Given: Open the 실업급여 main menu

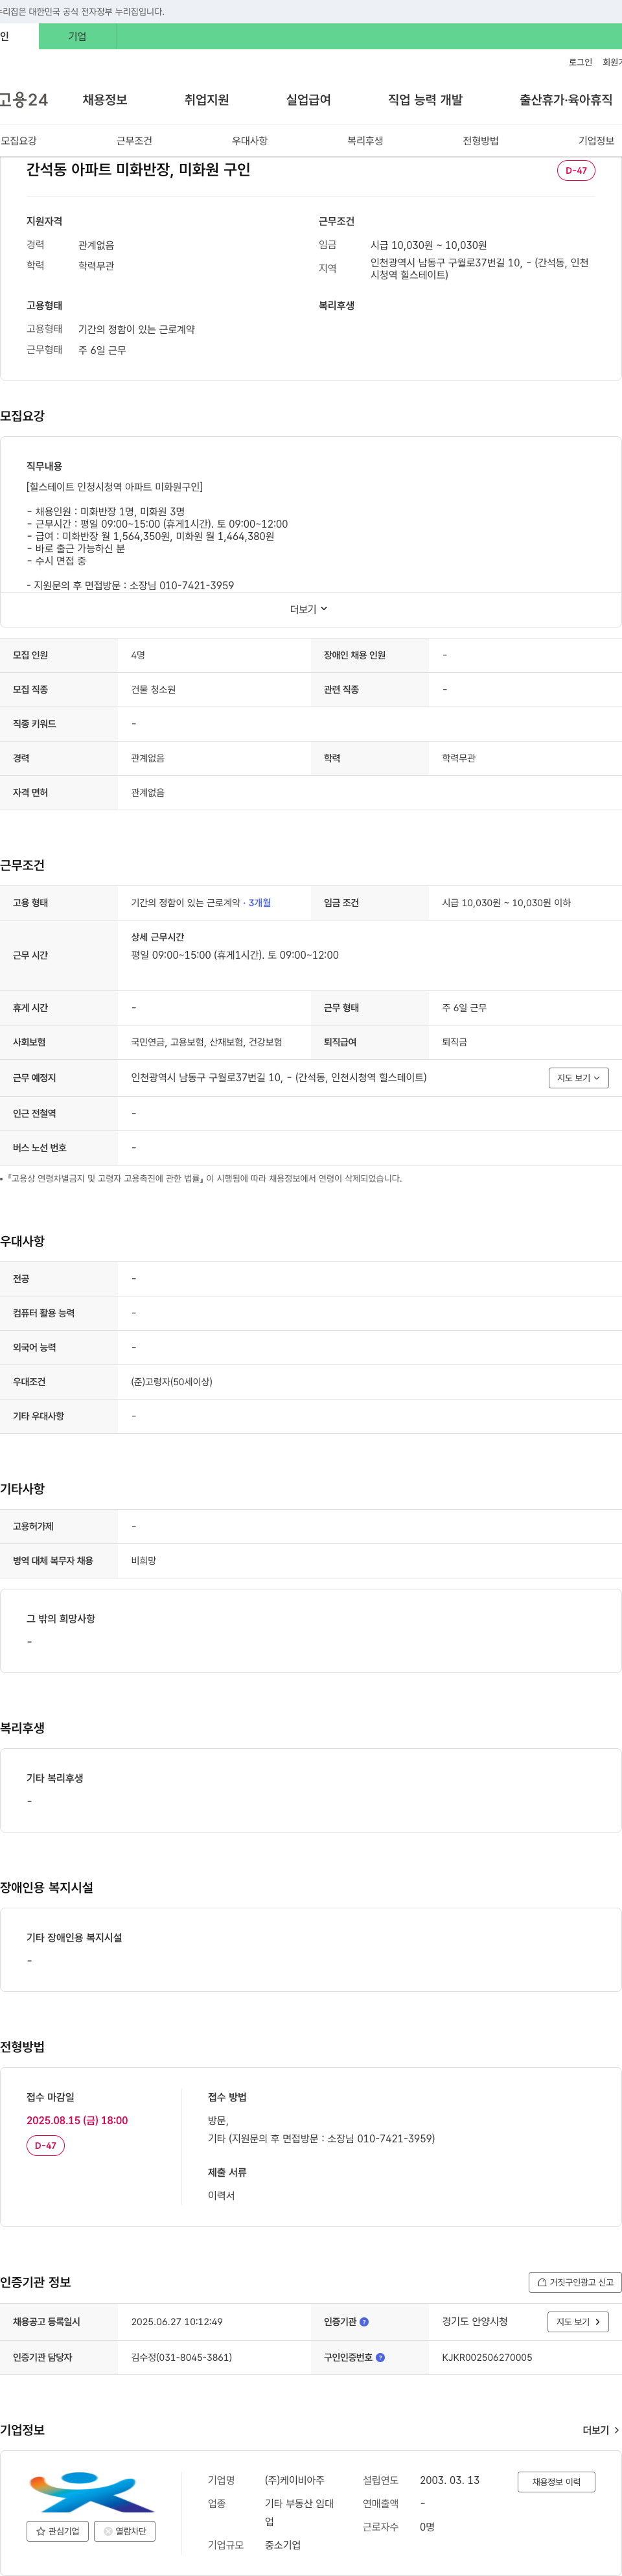Looking at the screenshot, I should coord(308,100).
